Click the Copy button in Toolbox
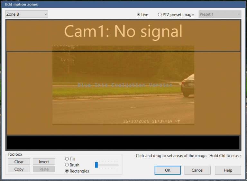The height and width of the screenshot is (181, 247). [x=19, y=169]
